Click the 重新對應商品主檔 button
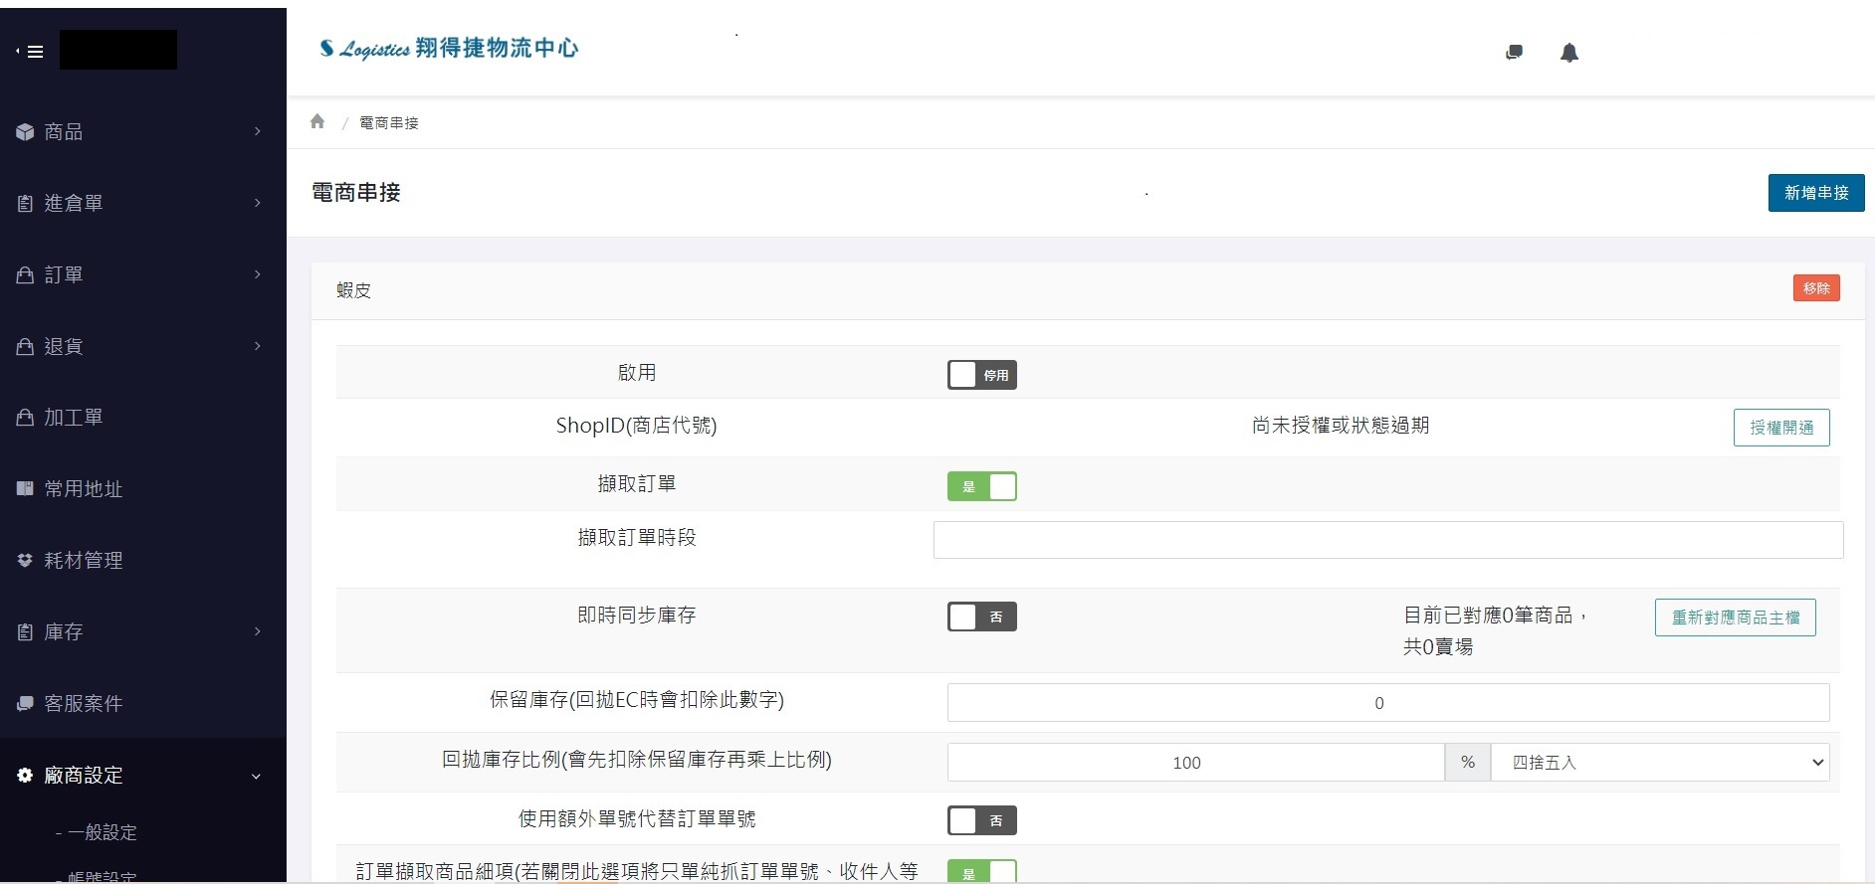Screen dimensions: 1875x884 (1736, 618)
